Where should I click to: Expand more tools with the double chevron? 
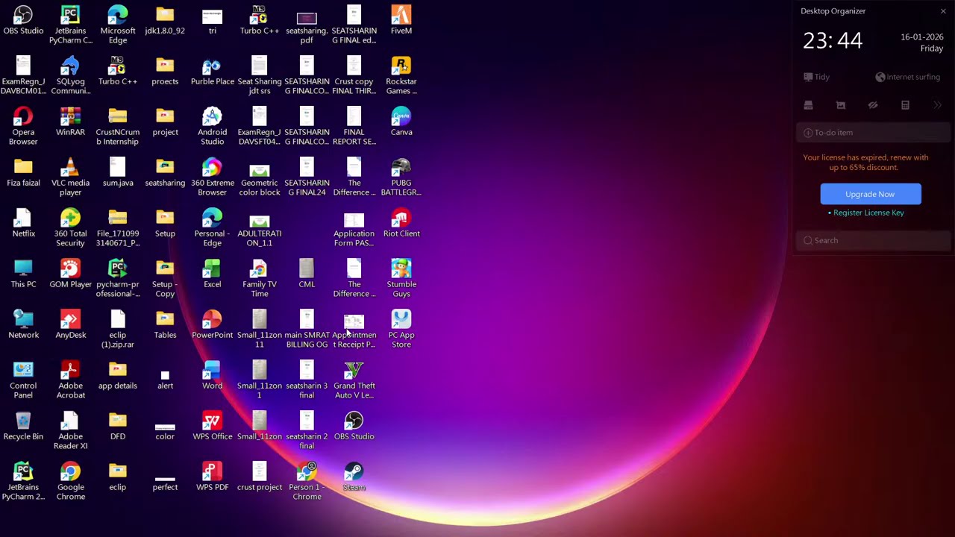click(938, 105)
